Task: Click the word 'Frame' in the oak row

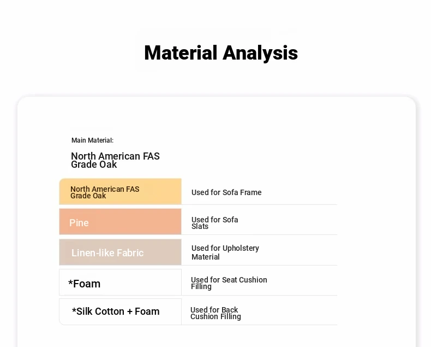Action: point(250,192)
